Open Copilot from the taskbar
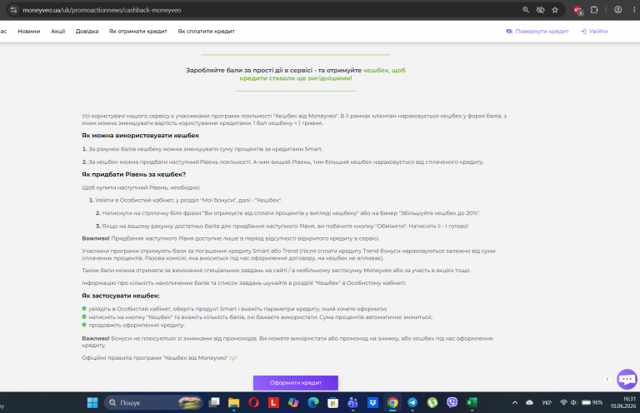The height and width of the screenshot is (413, 640). 293,403
